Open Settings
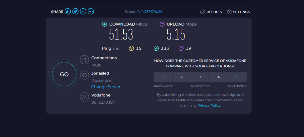This screenshot has height=137, width=304. tap(238, 12)
